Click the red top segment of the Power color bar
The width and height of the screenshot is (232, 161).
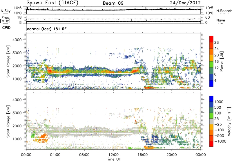point(211,39)
